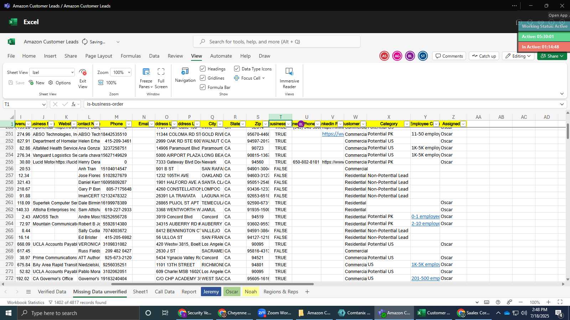Image resolution: width=570 pixels, height=320 pixels.
Task: Open the Editing mode dropdown
Action: (518, 56)
